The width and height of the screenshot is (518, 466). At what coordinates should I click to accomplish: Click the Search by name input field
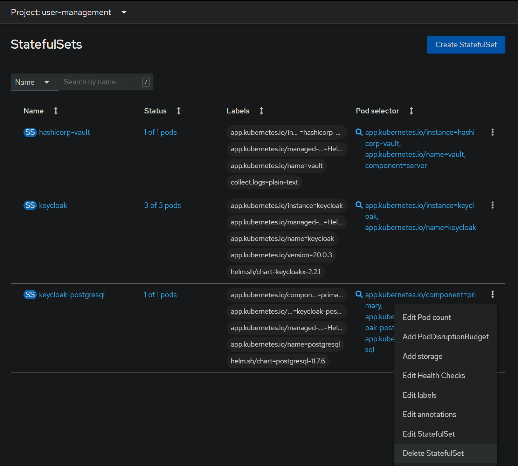(x=106, y=82)
